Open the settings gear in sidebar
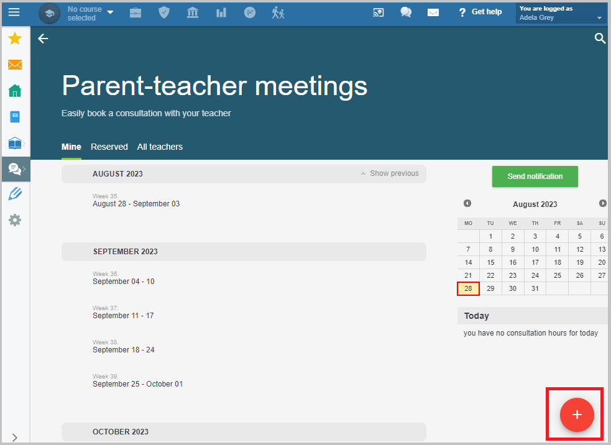 15,220
